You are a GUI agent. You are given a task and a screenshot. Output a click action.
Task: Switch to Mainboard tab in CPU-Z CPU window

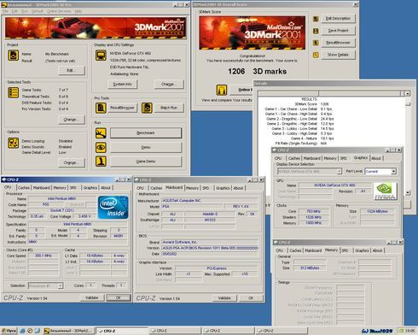click(x=42, y=187)
